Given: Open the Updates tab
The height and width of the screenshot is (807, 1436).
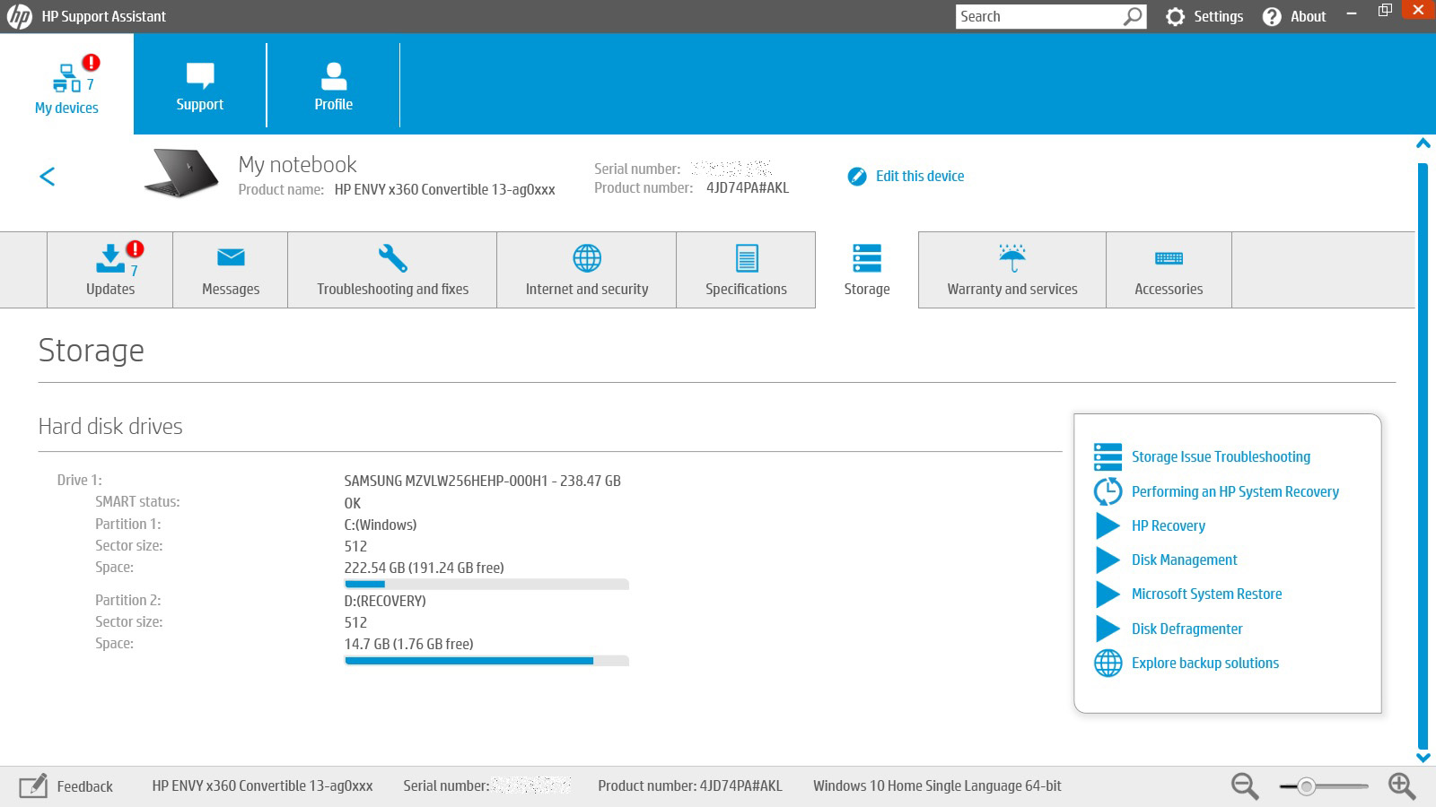Looking at the screenshot, I should 109,270.
